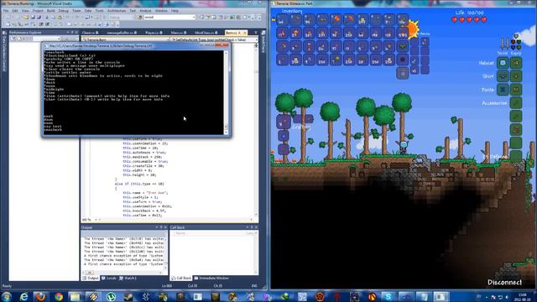The image size is (537, 302).
Task: Click the middle Crafting recipe slot
Action: point(284,136)
